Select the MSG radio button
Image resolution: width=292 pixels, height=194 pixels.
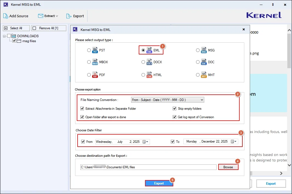198,50
